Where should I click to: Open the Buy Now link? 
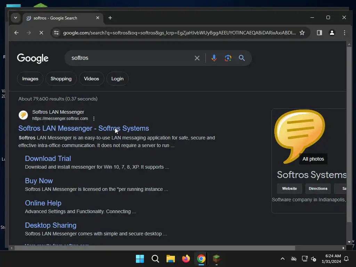click(39, 181)
